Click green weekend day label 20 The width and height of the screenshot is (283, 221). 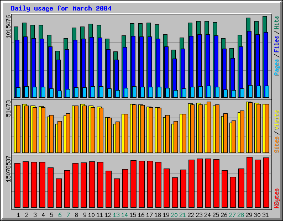(x=174, y=215)
